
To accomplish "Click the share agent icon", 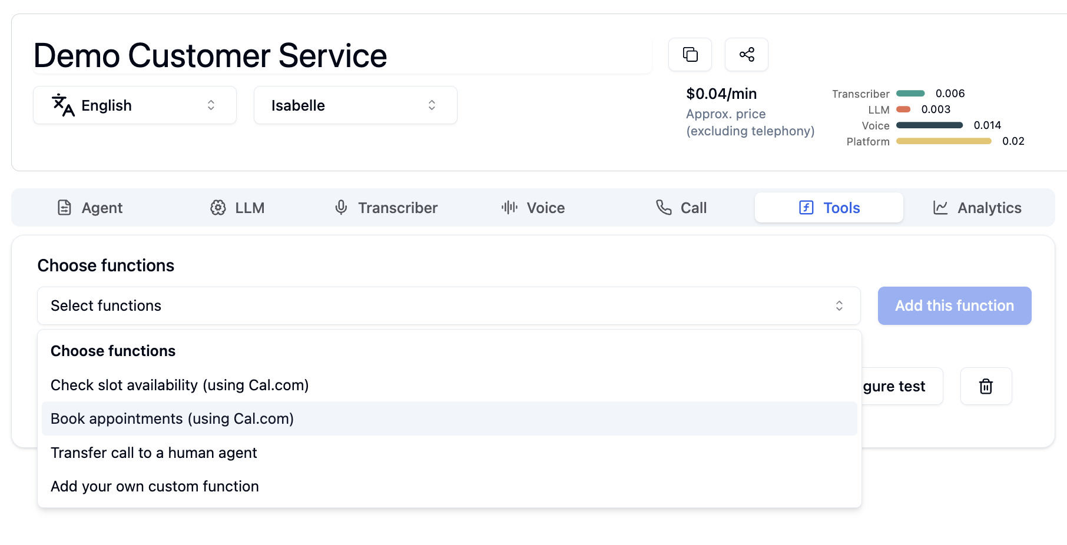I will (x=747, y=55).
